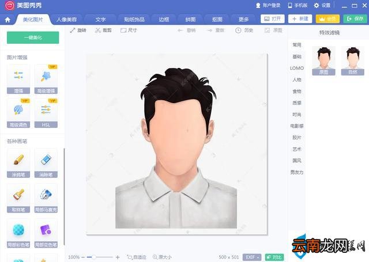This screenshot has height=262, width=369.
Task: Select the 基础 filter category
Action: point(297,56)
